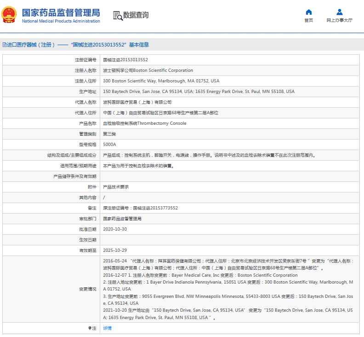Select registration number 国械注进20153013552 value
Screen dimensions: 364x337
[x=125, y=60]
